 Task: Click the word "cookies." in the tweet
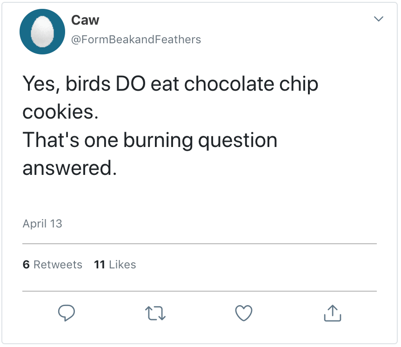coord(60,112)
